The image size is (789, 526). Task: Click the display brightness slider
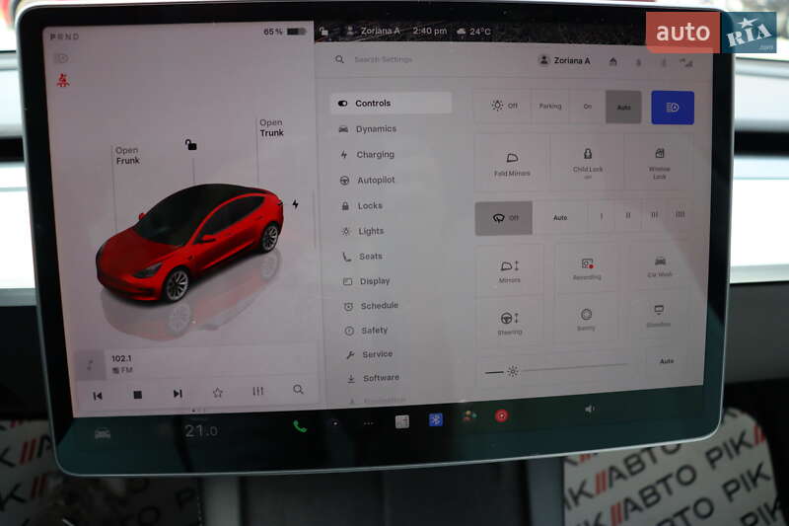coord(556,369)
